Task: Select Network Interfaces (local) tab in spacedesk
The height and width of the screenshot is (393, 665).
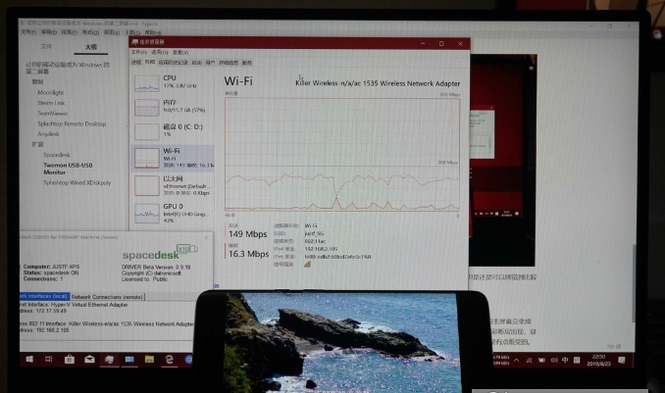Action: tap(44, 296)
